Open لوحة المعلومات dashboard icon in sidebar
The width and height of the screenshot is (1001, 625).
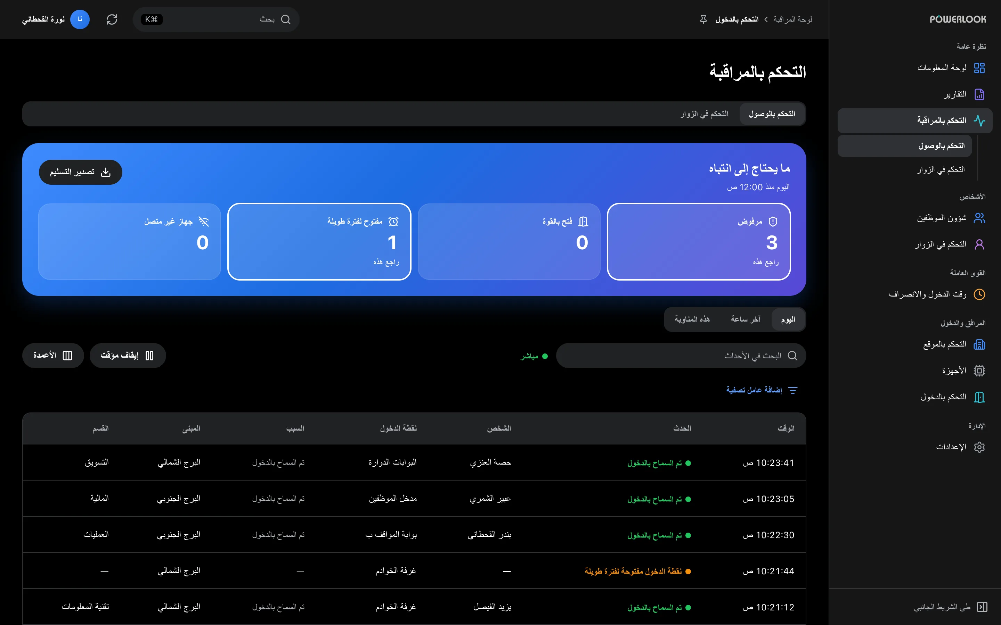coord(979,68)
